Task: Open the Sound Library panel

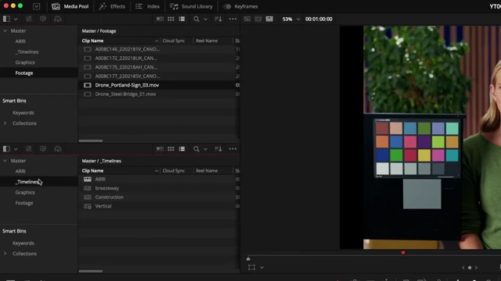Action: tap(191, 6)
